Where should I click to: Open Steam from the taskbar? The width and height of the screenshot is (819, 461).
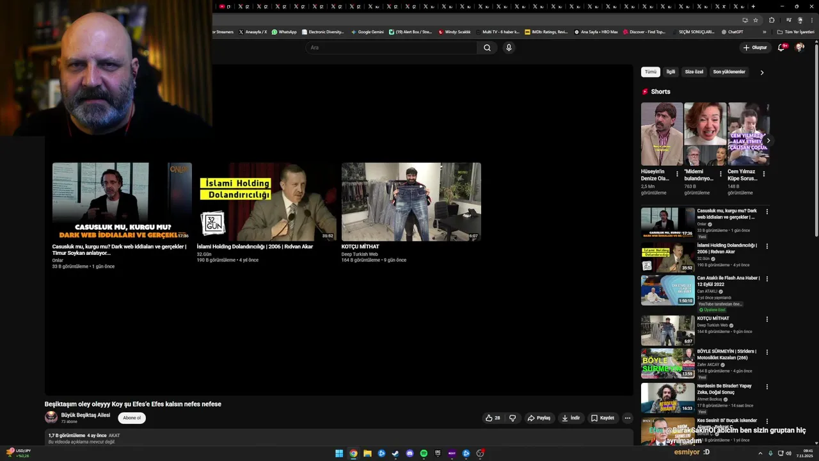pos(395,453)
